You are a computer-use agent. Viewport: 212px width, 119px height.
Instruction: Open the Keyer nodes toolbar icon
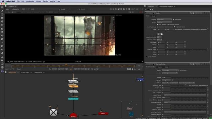(2, 28)
